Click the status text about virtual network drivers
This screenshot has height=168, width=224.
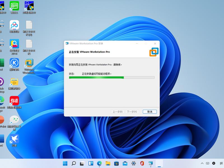tap(97, 74)
